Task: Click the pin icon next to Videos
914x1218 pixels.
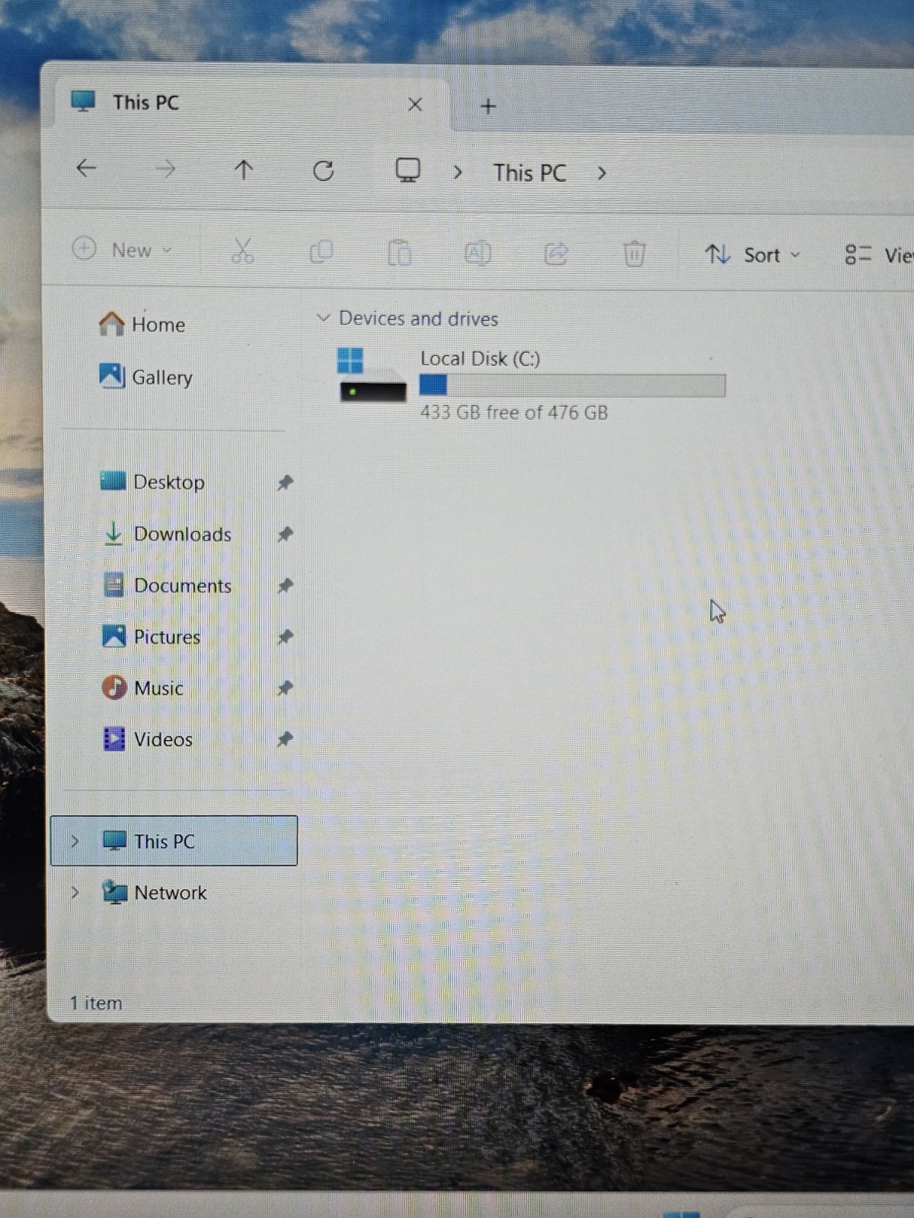Action: [x=285, y=739]
